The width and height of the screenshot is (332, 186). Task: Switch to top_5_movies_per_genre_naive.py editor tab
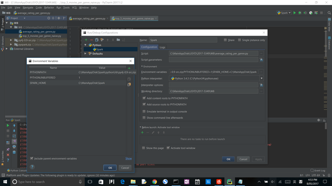134,19
